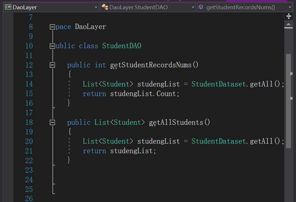The width and height of the screenshot is (296, 202).
Task: Open the DaoLayer project dropdown
Action: 51,7
